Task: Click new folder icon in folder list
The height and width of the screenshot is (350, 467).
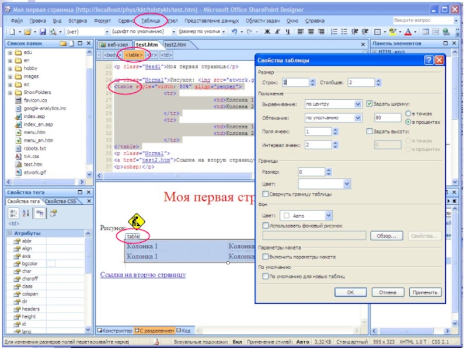Action: pyautogui.click(x=63, y=43)
